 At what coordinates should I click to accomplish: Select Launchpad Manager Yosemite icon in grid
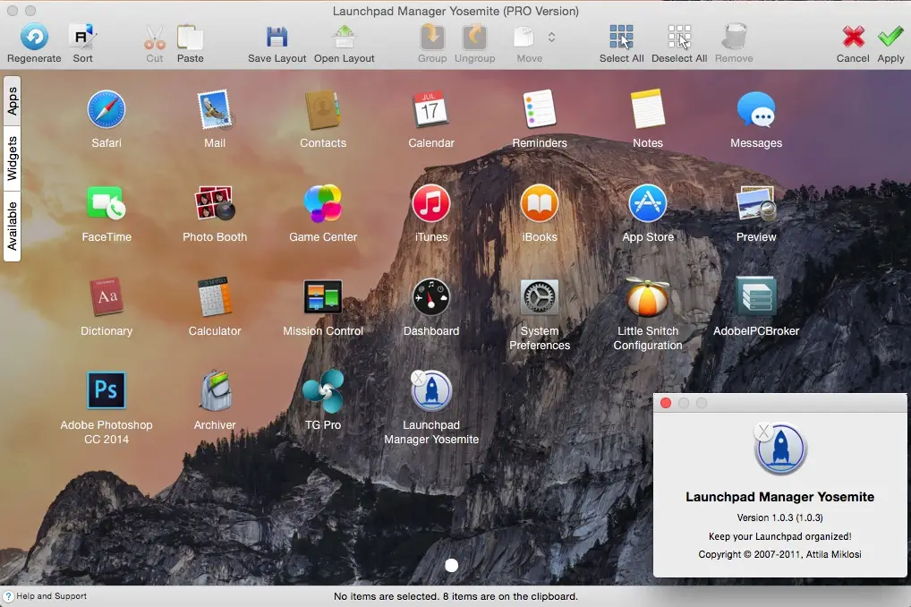[431, 390]
